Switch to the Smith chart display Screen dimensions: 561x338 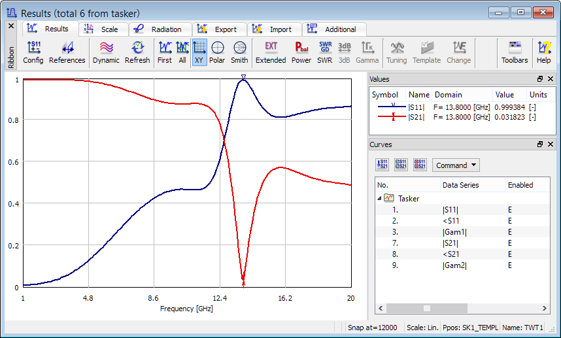(239, 52)
